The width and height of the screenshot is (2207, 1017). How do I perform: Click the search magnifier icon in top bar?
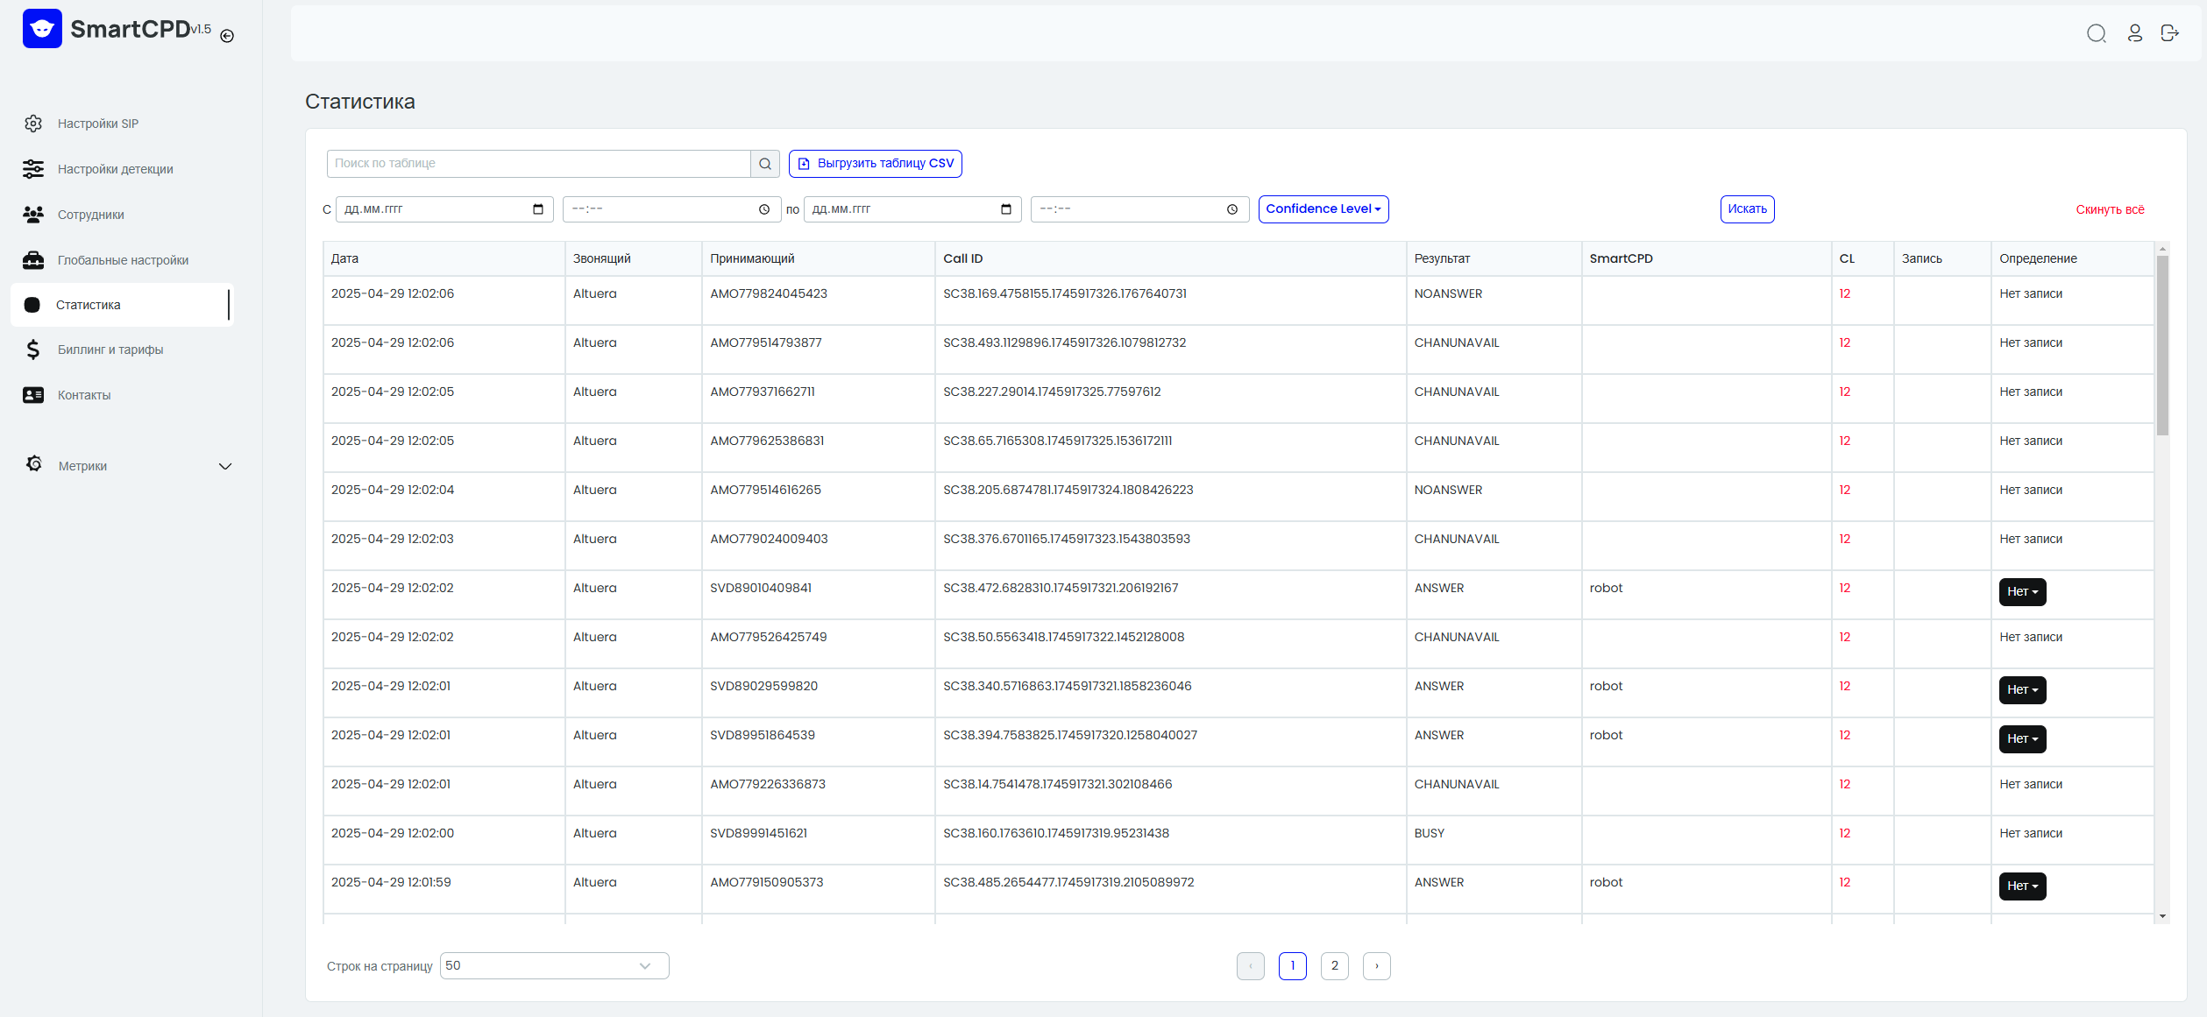(x=2096, y=33)
